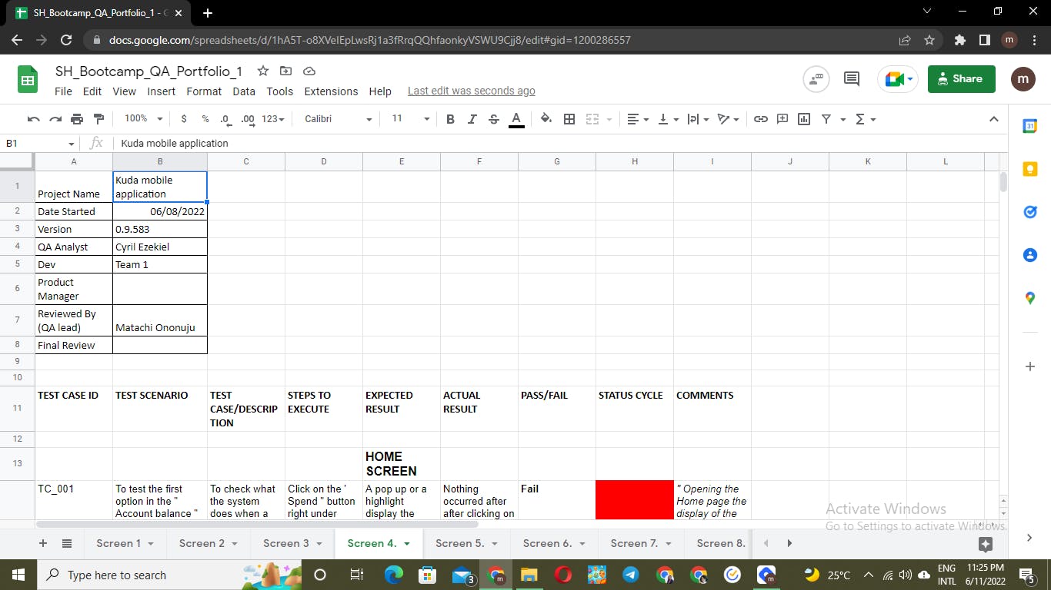Click the Insert comment icon

pyautogui.click(x=782, y=119)
